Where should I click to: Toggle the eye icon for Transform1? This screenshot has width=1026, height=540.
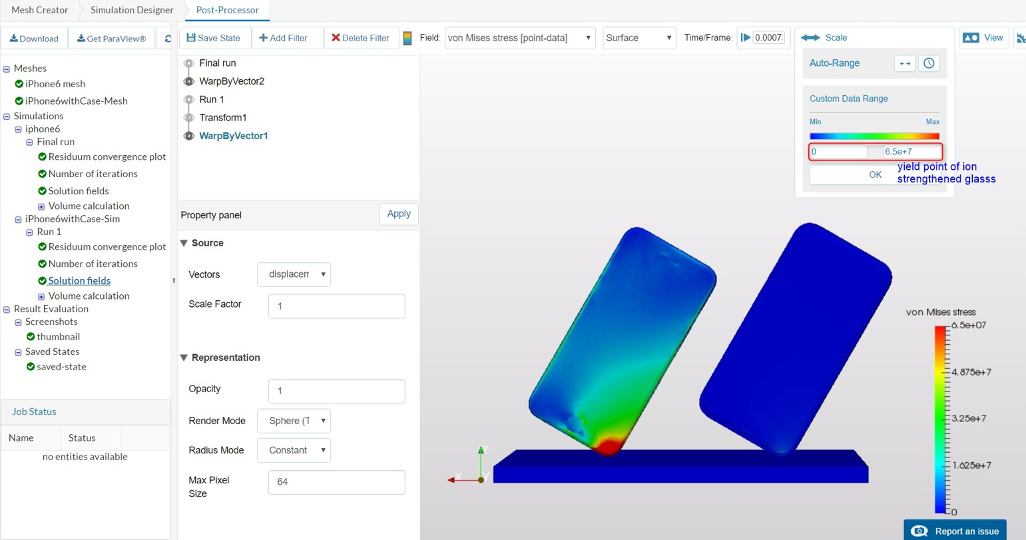tap(189, 118)
